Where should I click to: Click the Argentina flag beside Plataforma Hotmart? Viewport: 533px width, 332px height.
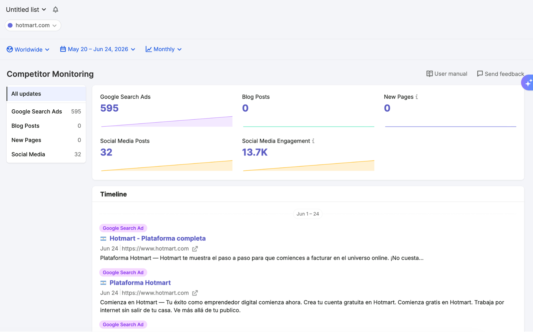click(103, 283)
